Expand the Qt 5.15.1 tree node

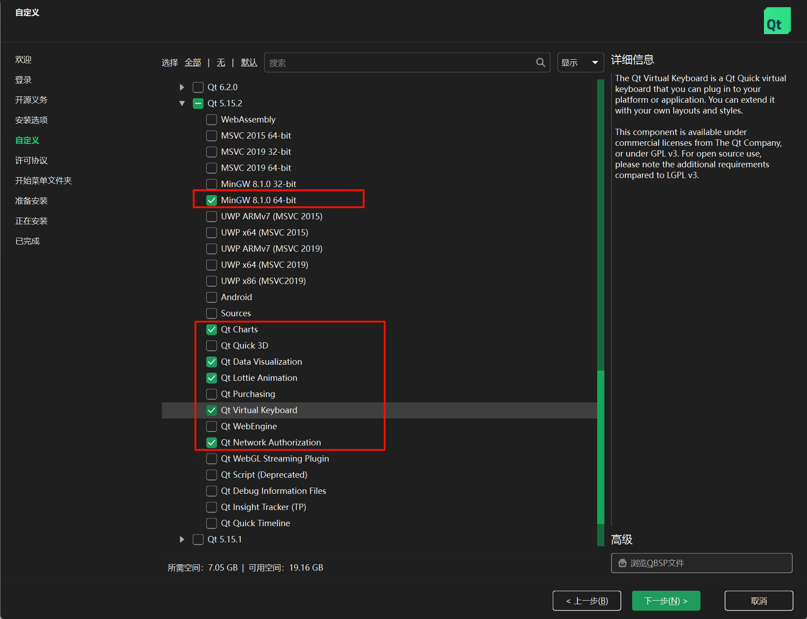(182, 539)
